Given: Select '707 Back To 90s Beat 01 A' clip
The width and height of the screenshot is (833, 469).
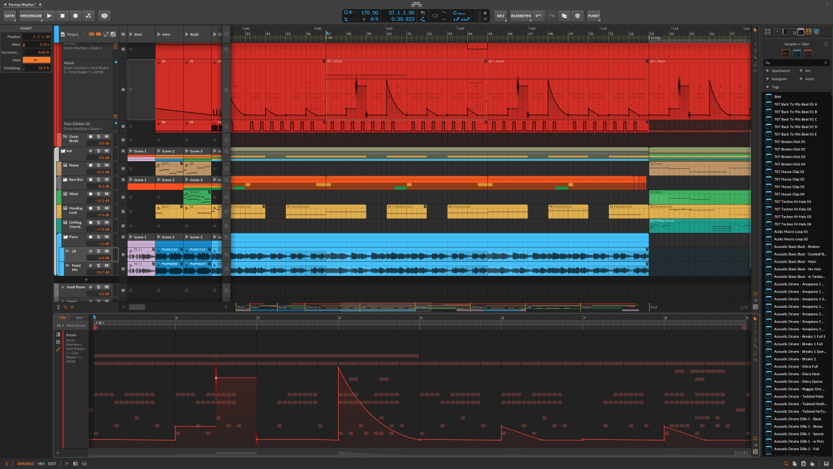Looking at the screenshot, I should [x=796, y=104].
